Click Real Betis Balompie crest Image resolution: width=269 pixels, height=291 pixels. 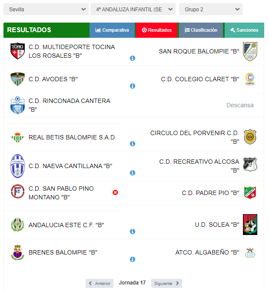(17, 137)
